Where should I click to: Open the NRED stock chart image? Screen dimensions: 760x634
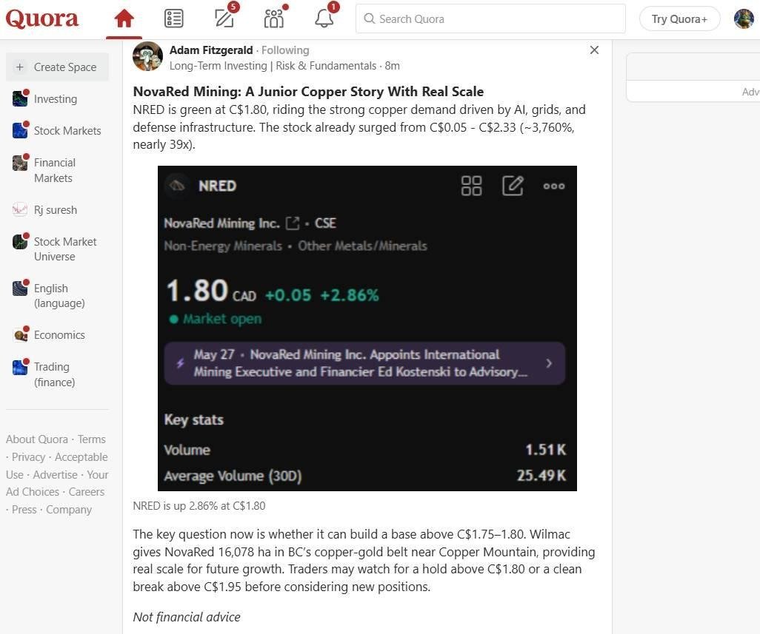coord(367,328)
